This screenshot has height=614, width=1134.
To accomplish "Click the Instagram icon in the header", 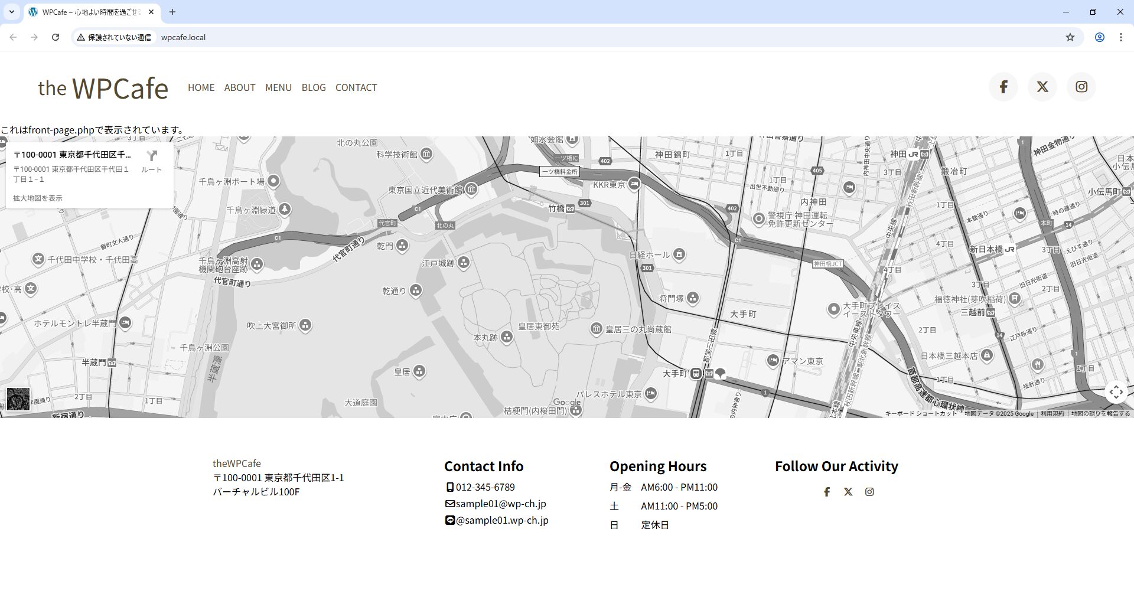I will [x=1081, y=87].
